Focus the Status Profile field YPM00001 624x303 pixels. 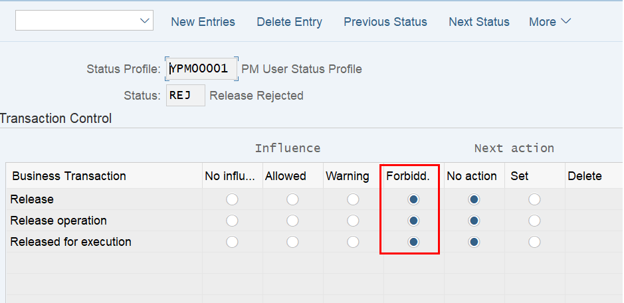(202, 69)
